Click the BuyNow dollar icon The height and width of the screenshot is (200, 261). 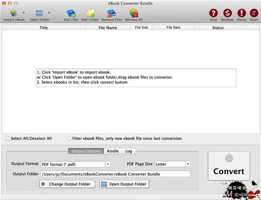pyautogui.click(x=227, y=13)
